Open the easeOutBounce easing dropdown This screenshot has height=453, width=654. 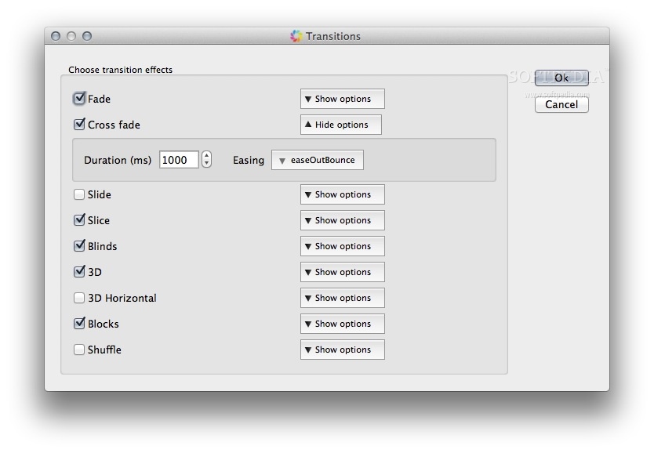click(x=318, y=160)
